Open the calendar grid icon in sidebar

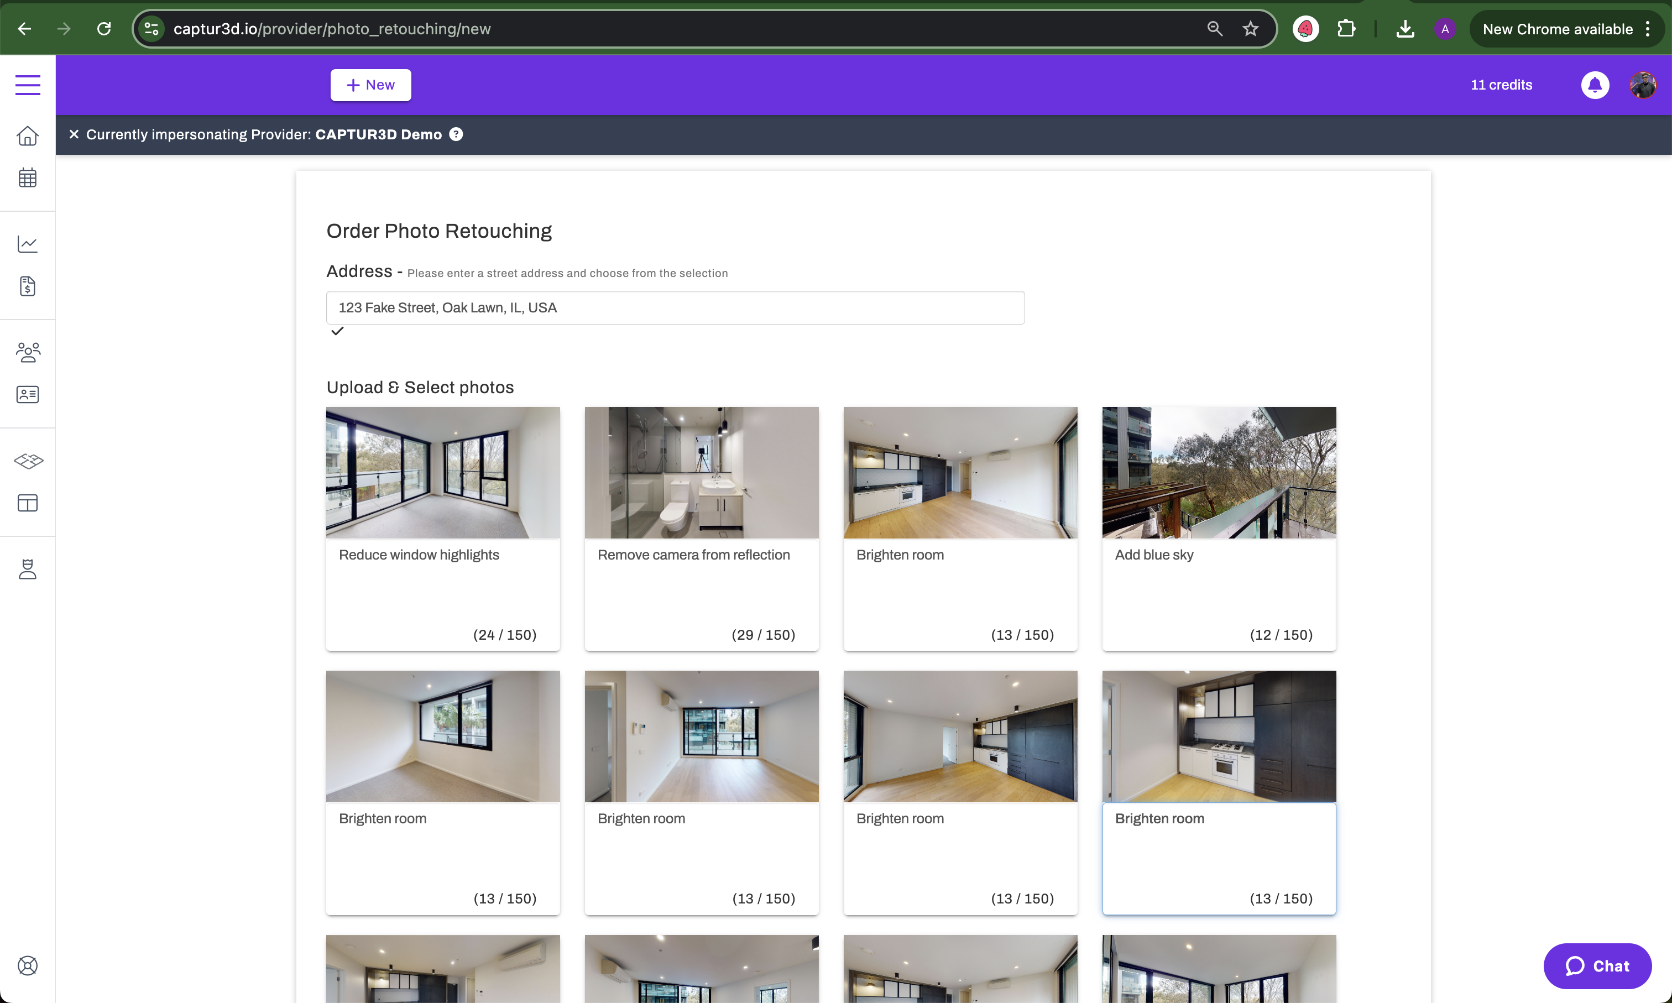pos(28,177)
